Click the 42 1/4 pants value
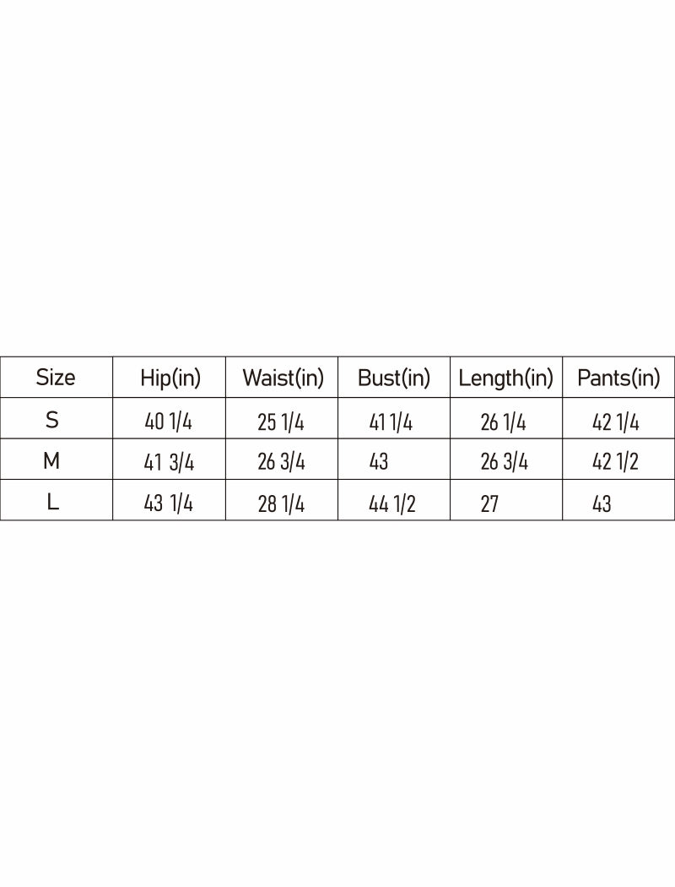The width and height of the screenshot is (675, 887). coord(616,422)
